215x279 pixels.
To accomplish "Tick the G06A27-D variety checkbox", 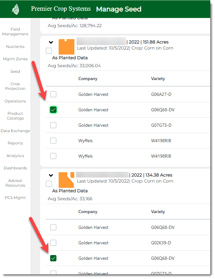I will pyautogui.click(x=53, y=94).
